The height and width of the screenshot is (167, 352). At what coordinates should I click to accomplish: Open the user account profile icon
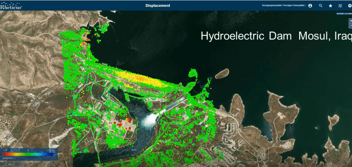(x=310, y=6)
